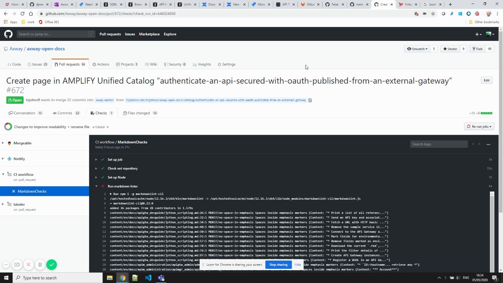Open Visual Studio Code from taskbar
Screen dimensions: 503x283
[x=148, y=277]
